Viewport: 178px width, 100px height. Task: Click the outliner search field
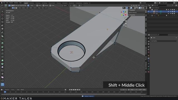click(x=162, y=5)
